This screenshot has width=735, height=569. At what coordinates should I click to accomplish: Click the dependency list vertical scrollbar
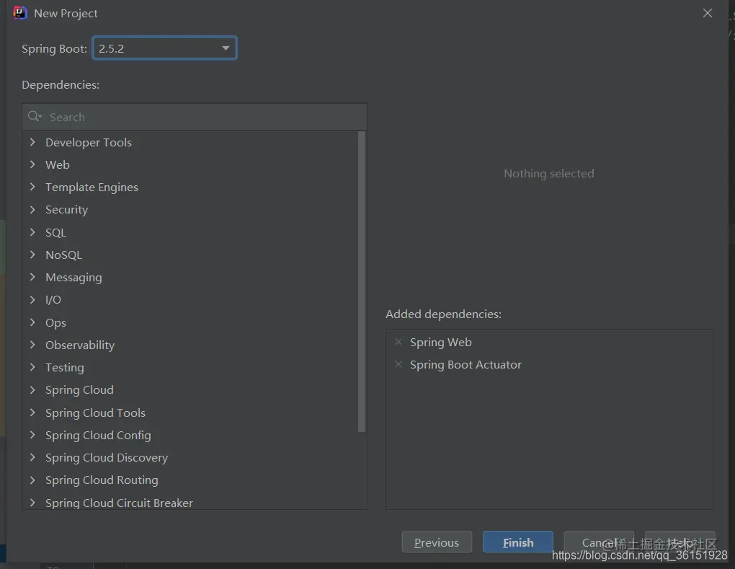pos(362,281)
